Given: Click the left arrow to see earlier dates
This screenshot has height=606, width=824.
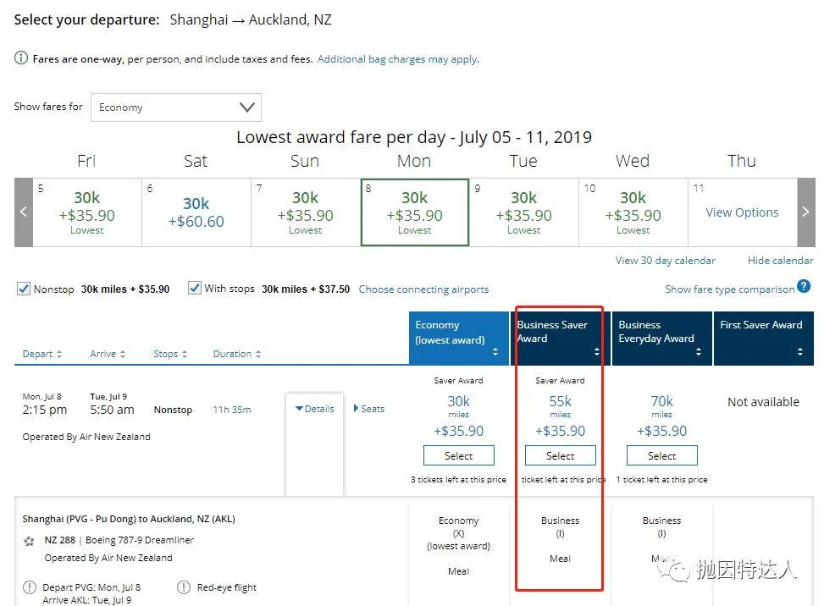Looking at the screenshot, I should 23,212.
